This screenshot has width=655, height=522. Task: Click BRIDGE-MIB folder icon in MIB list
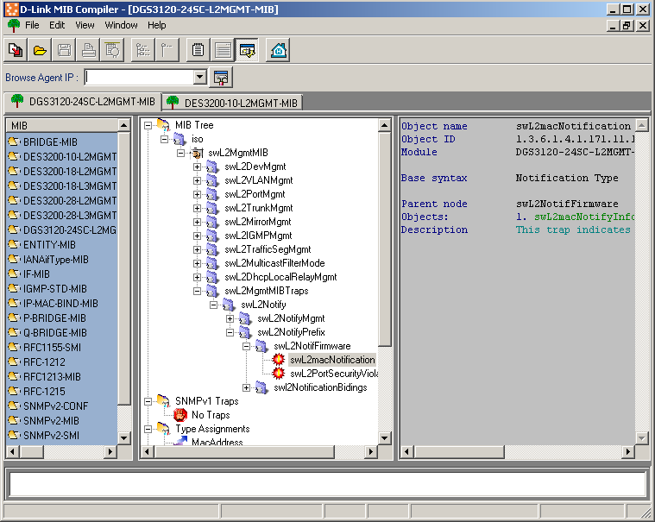click(14, 142)
